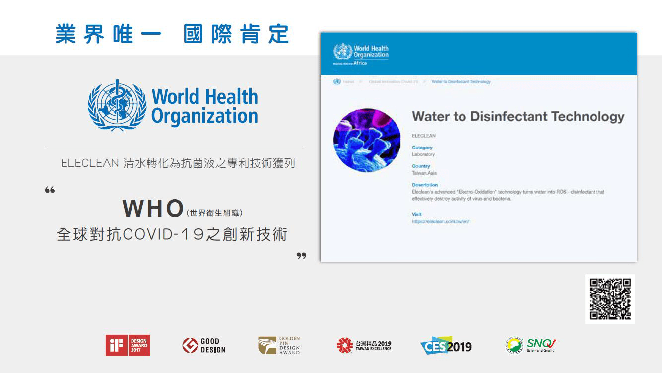Click the large bold 'WHO' text
The image size is (662, 373).
click(153, 209)
